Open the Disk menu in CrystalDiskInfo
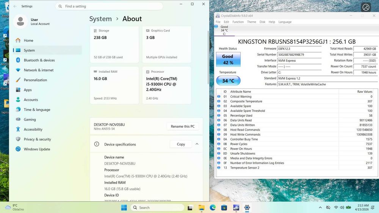This screenshot has height=213, width=379. (263, 22)
